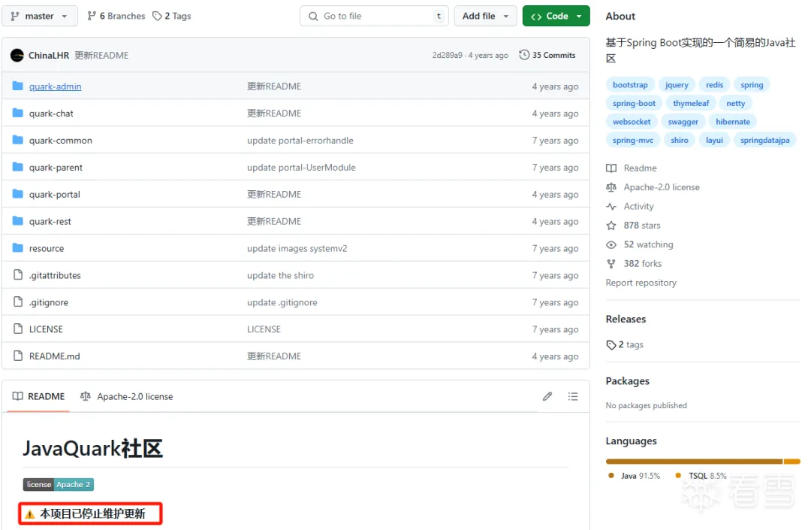Viewport: 811px width, 530px height.
Task: Open the quark-admin folder
Action: pyautogui.click(x=56, y=86)
